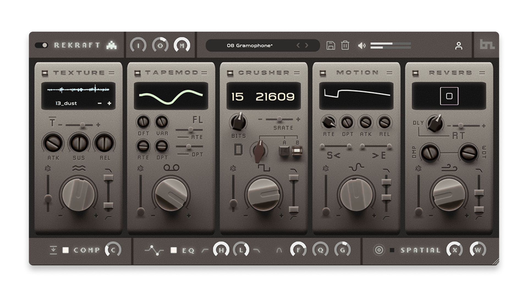The height and width of the screenshot is (297, 528).
Task: Go to previous preset with left chevron
Action: (x=298, y=45)
